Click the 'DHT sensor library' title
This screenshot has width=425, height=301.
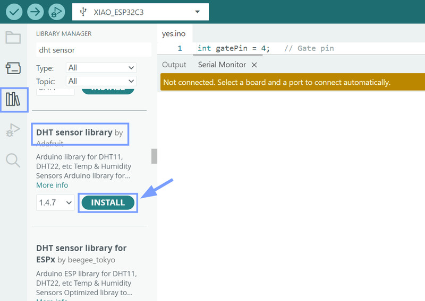74,132
